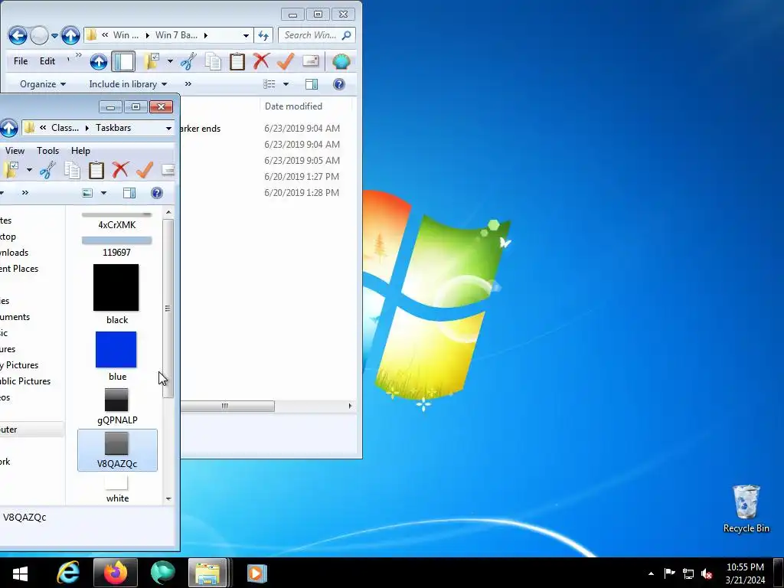This screenshot has height=588, width=784.
Task: Click the refresh icon beside the Win 7 address bar
Action: tap(263, 35)
